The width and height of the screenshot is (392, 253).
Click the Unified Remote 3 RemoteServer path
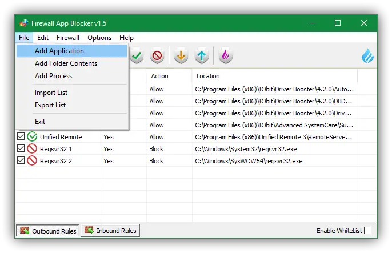[274, 137]
